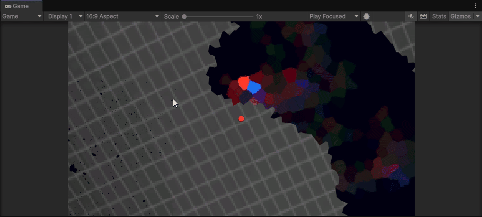Image resolution: width=482 pixels, height=217 pixels.
Task: Open the Game view type dropdown
Action: point(22,17)
